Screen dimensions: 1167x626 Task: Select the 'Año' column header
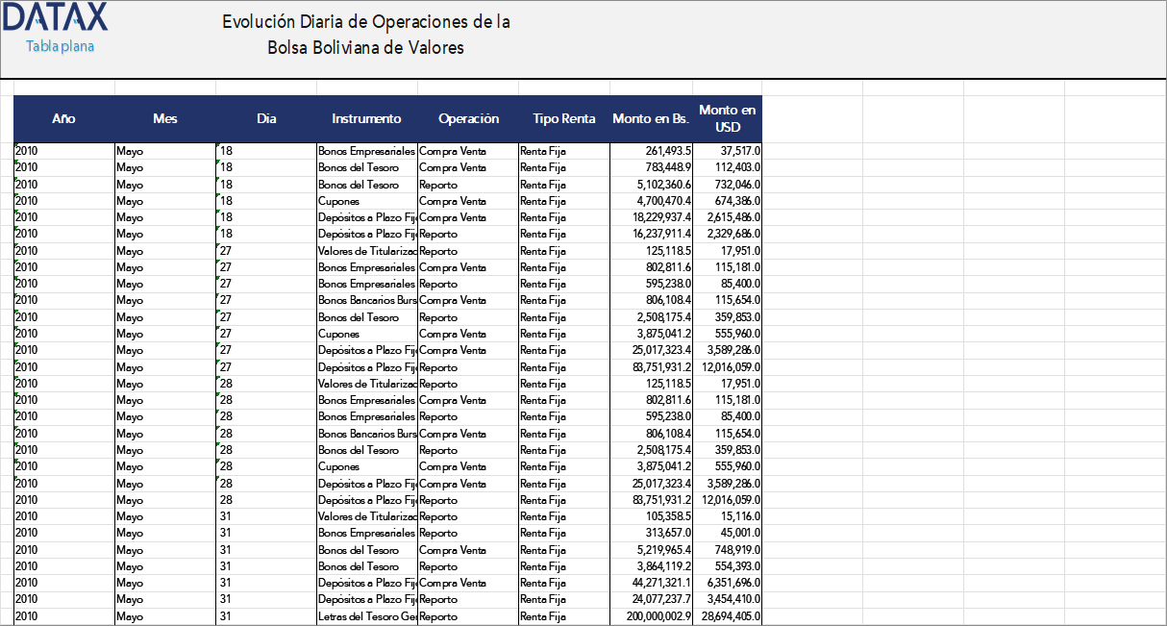point(62,118)
